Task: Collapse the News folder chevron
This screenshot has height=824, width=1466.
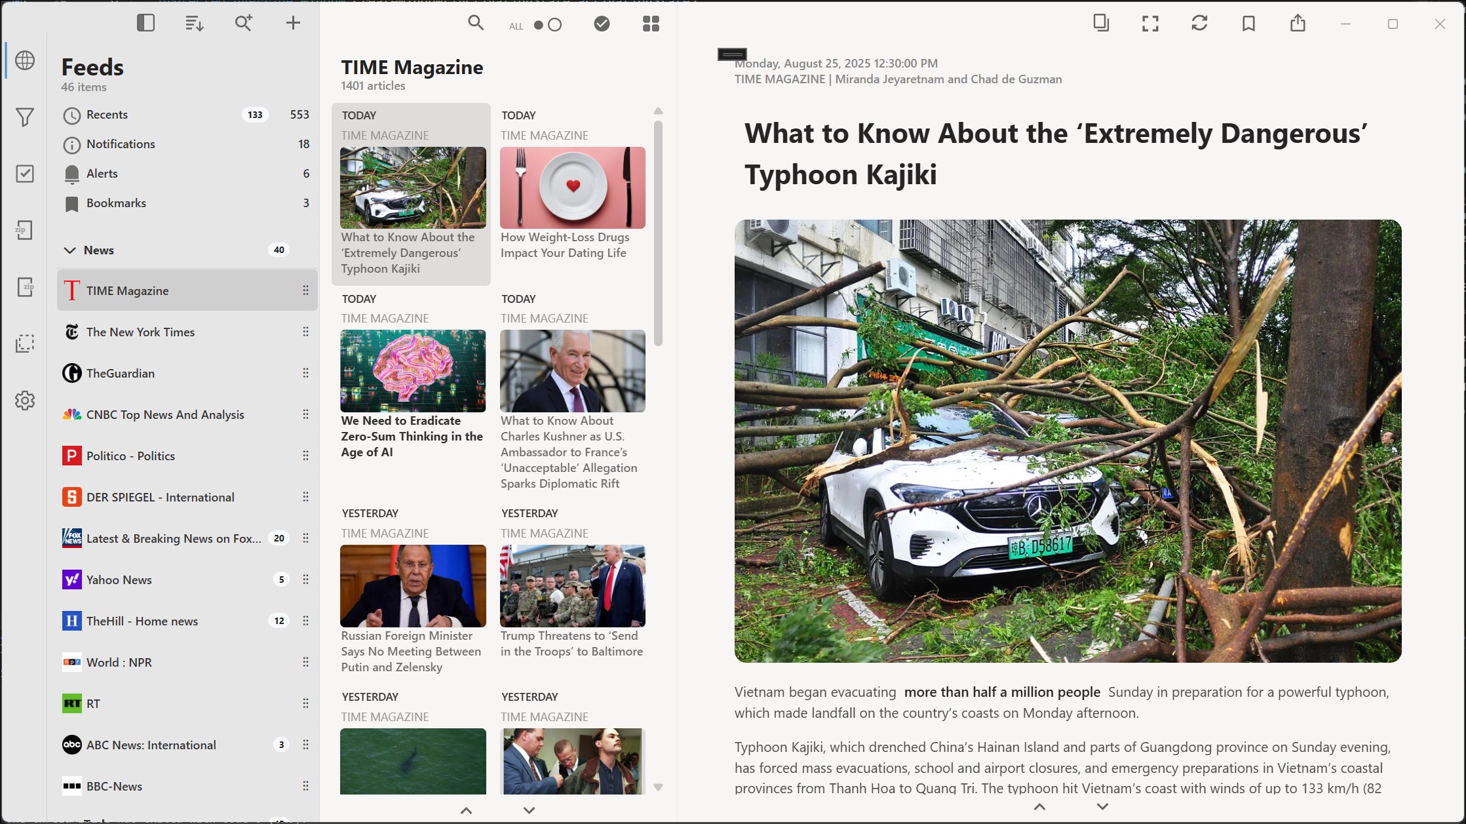Action: tap(69, 250)
